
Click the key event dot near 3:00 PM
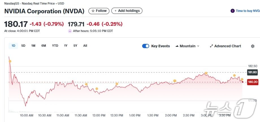(206, 73)
